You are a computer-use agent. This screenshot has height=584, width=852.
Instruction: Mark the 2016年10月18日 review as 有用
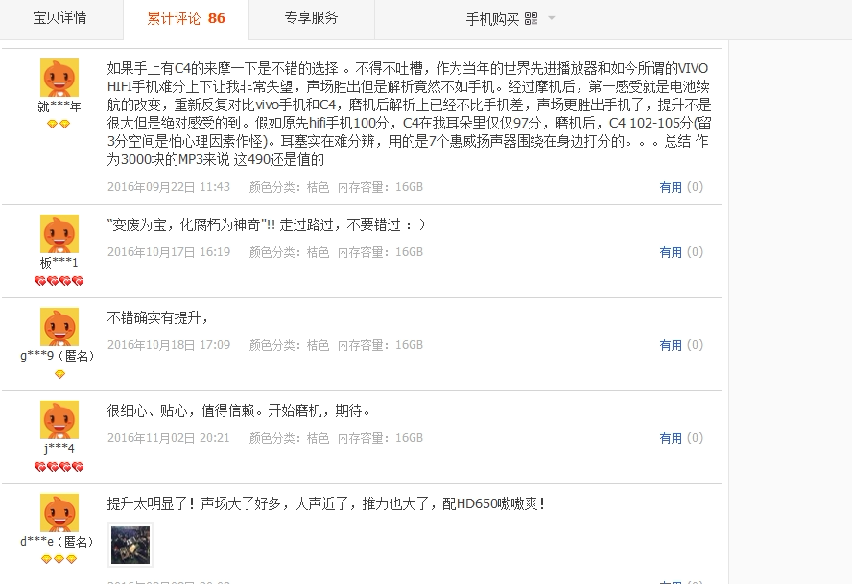(681, 345)
